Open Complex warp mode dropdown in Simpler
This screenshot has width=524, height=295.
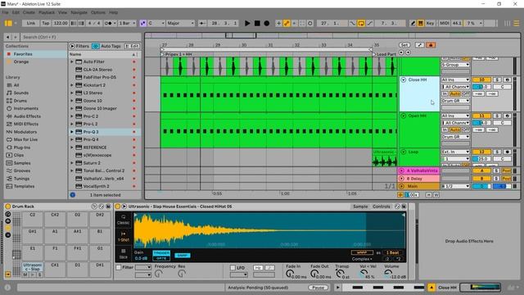362,259
